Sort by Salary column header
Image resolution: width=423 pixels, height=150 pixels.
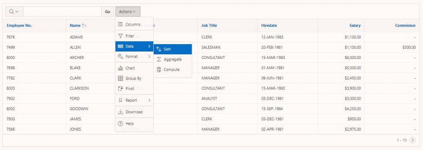click(x=355, y=25)
